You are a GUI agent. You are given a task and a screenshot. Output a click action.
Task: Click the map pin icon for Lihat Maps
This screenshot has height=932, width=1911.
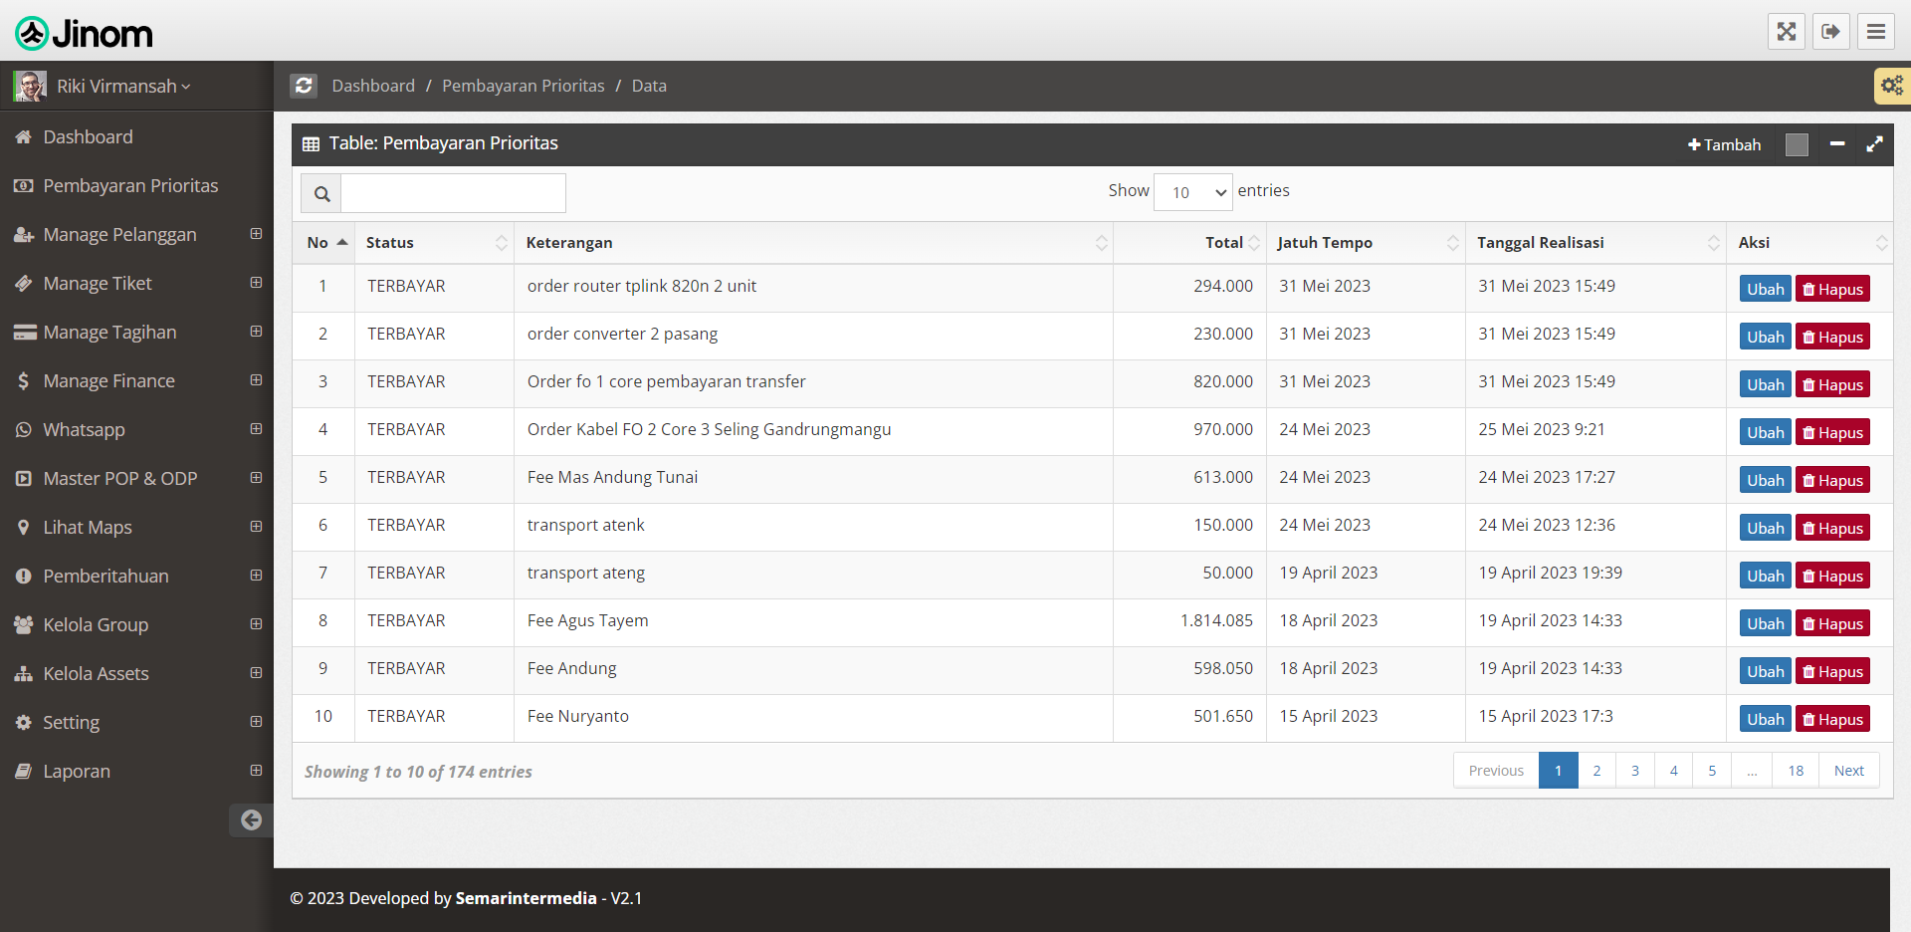23,528
